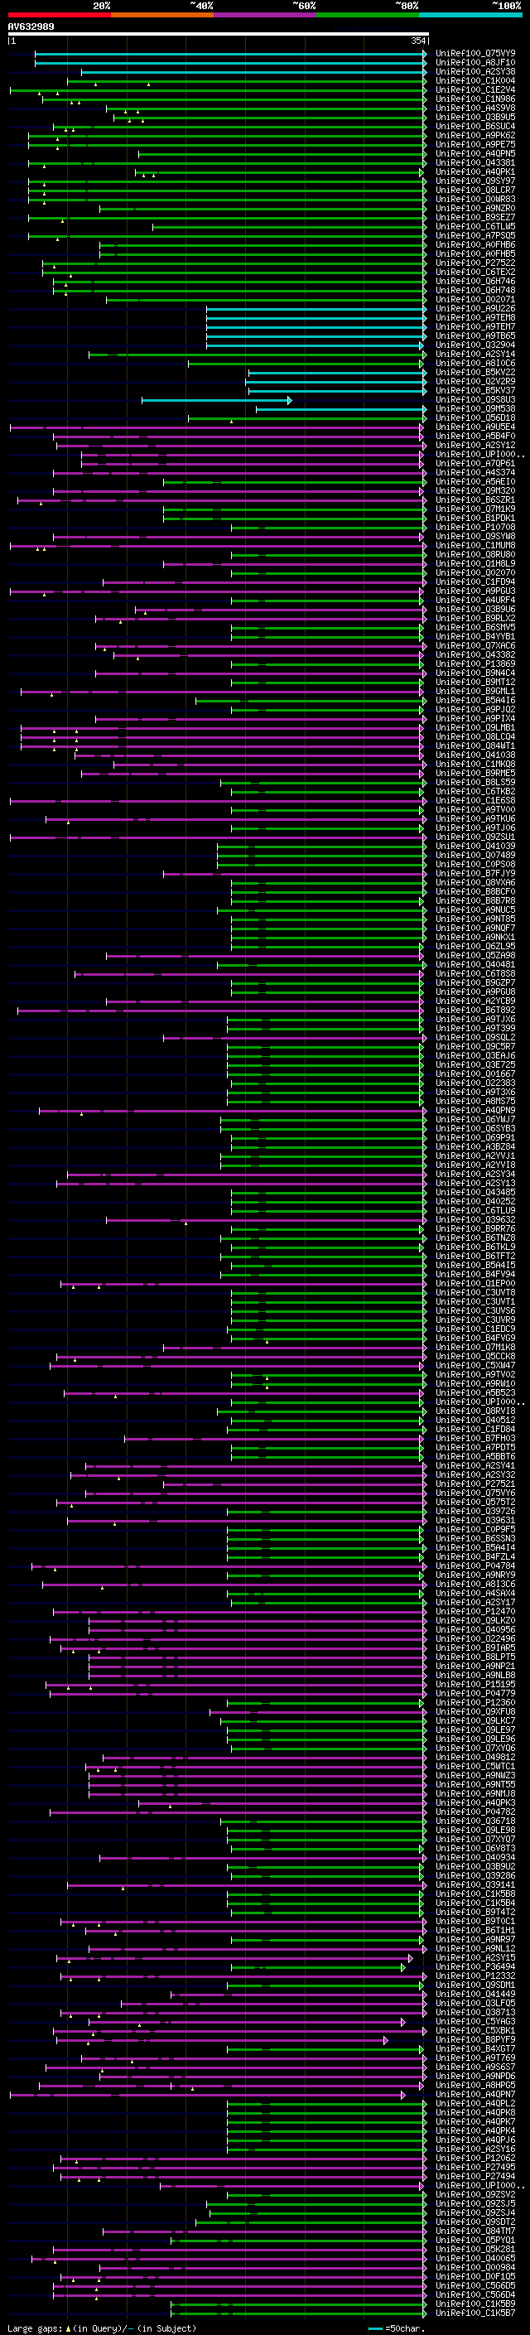Click the orange ~40% identity legend segment
The width and height of the screenshot is (530, 2335).
[162, 15]
